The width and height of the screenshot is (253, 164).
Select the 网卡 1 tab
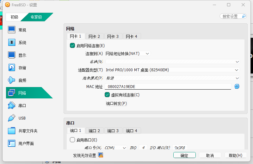[76, 36]
